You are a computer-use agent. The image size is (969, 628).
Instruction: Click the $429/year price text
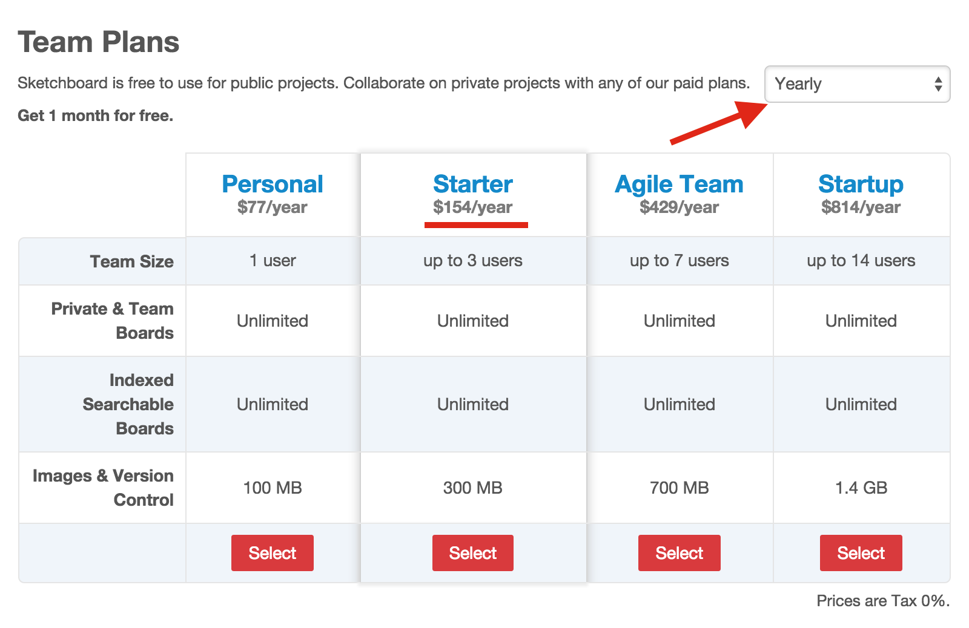coord(679,208)
